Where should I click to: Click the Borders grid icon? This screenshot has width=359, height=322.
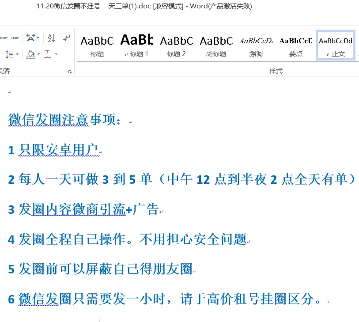pos(47,54)
